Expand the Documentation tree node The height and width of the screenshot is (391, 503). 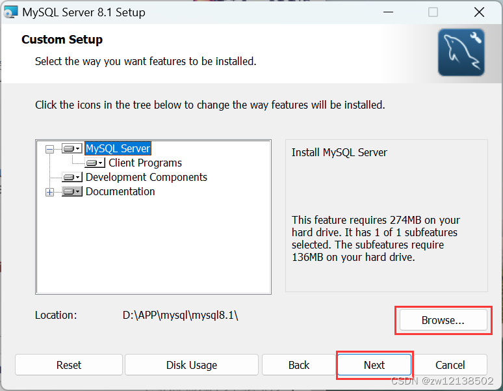click(50, 192)
